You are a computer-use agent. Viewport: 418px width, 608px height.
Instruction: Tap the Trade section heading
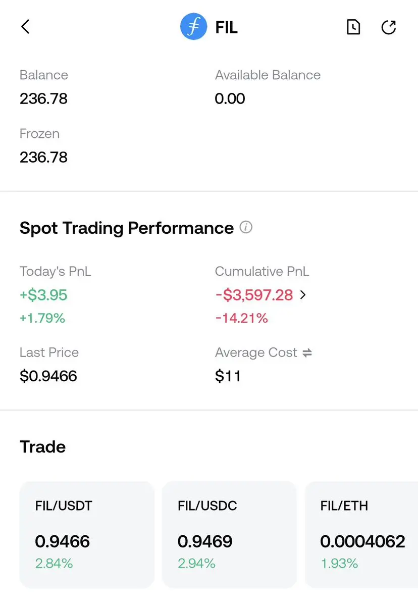pyautogui.click(x=42, y=446)
